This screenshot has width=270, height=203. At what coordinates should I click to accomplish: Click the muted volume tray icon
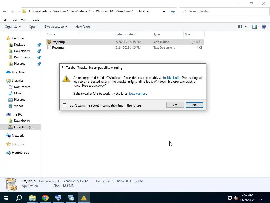pos(236,198)
